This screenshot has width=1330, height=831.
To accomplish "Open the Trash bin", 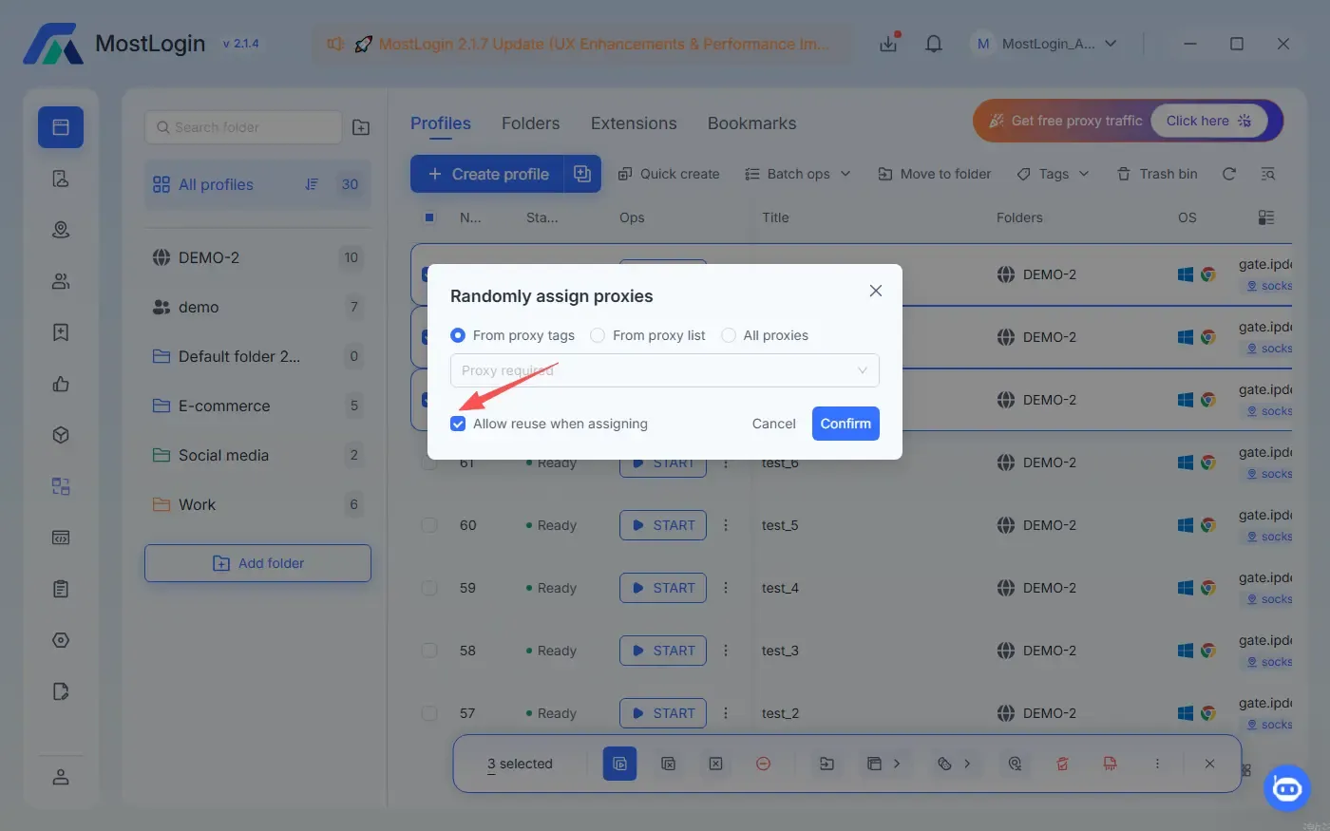I will (1157, 174).
